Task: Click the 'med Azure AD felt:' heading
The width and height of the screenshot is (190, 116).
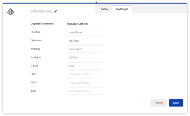Action: click(x=77, y=24)
